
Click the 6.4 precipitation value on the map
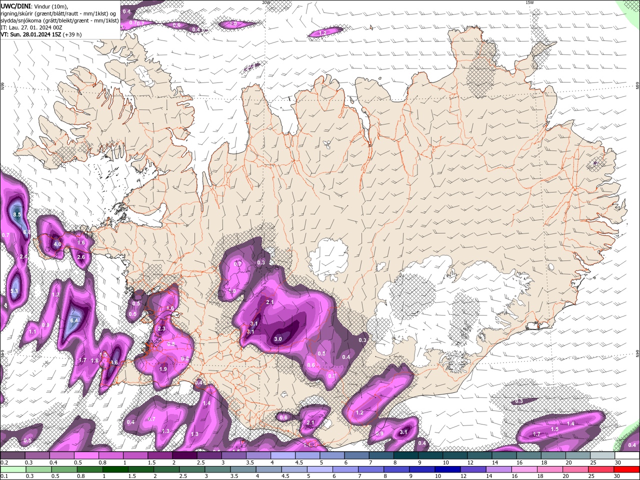coord(74,320)
